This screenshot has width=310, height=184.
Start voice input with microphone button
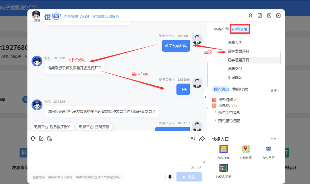(170, 177)
